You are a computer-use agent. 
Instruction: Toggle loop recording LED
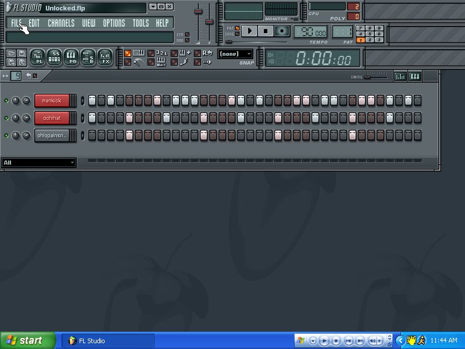(198, 54)
